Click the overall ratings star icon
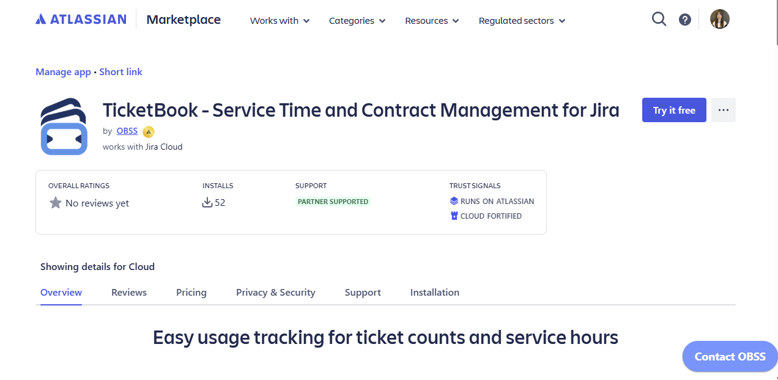The image size is (778, 380). tap(56, 203)
